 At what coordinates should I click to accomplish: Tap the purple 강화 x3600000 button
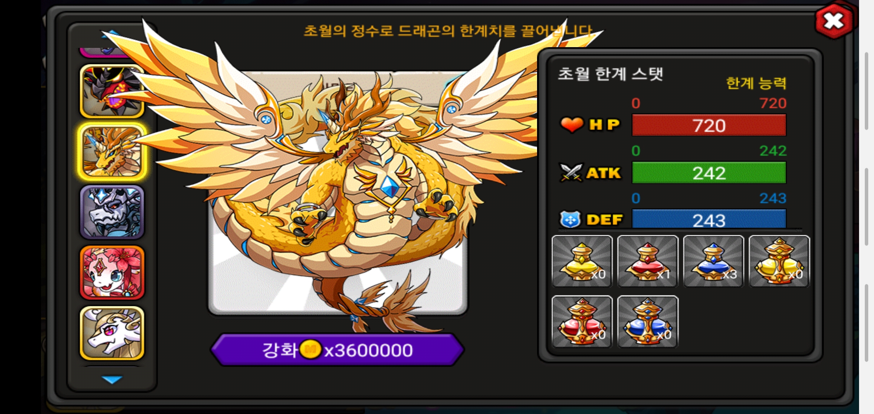point(337,350)
